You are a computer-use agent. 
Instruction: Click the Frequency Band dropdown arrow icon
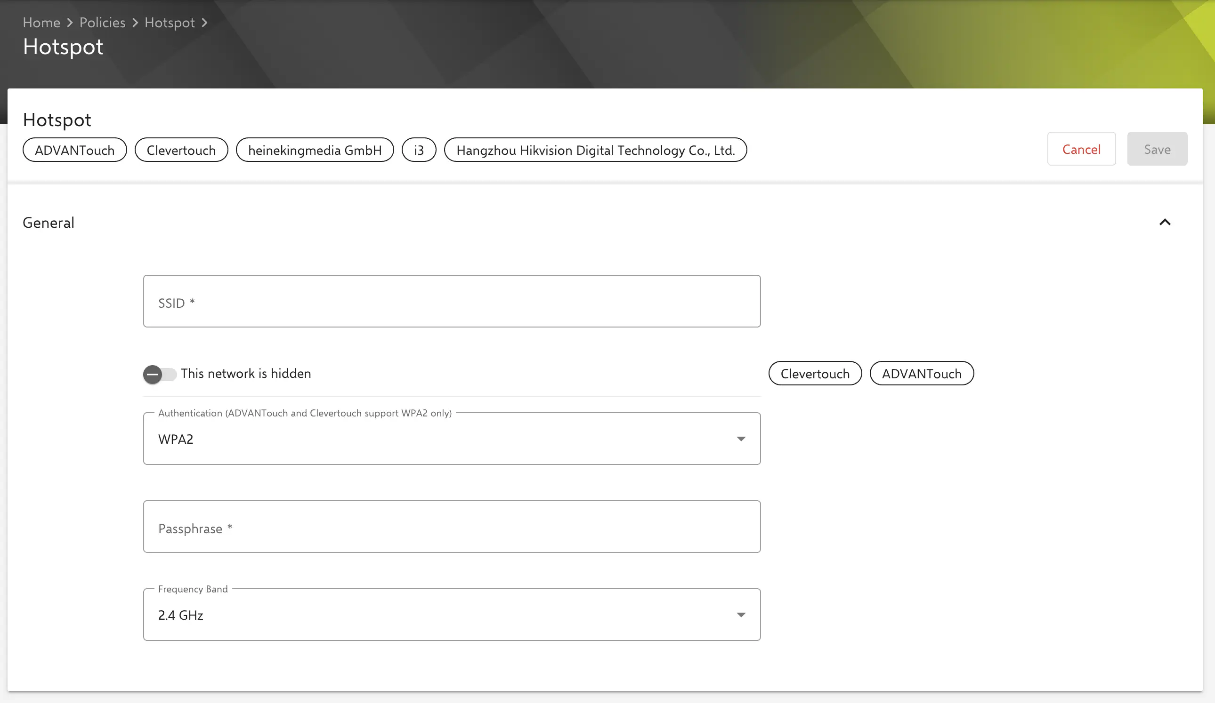click(741, 615)
